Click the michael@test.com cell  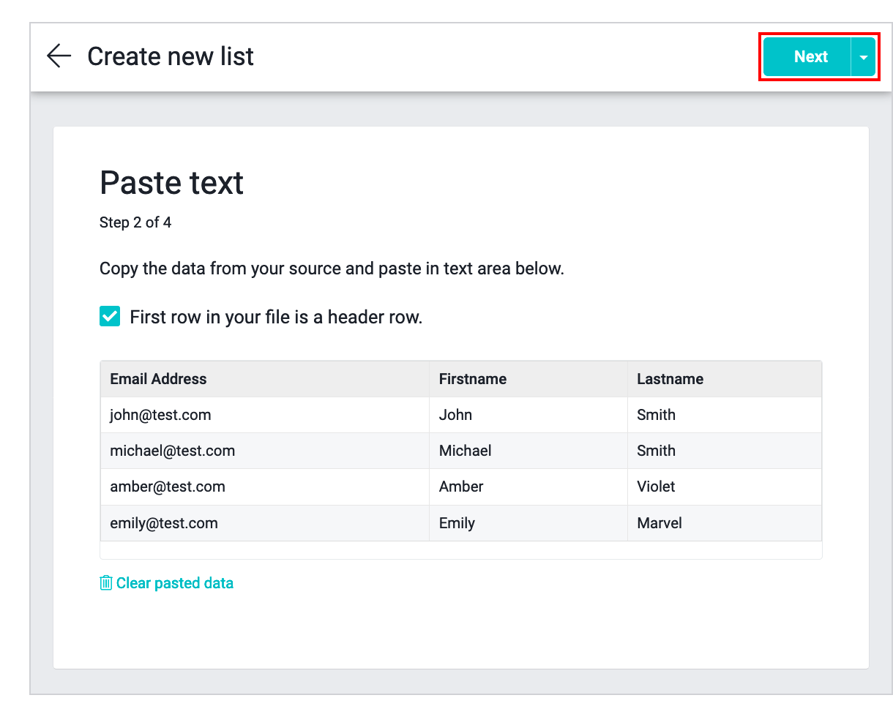[x=172, y=451]
